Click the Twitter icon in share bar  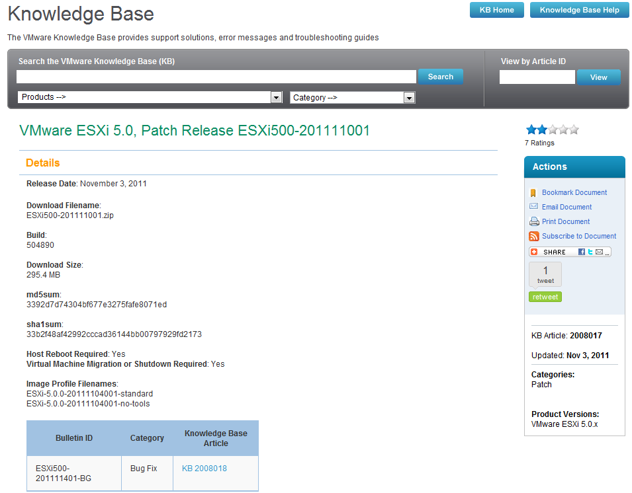tap(590, 252)
